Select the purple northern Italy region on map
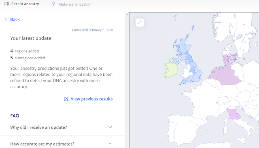This screenshot has height=148, width=259. (x=234, y=114)
